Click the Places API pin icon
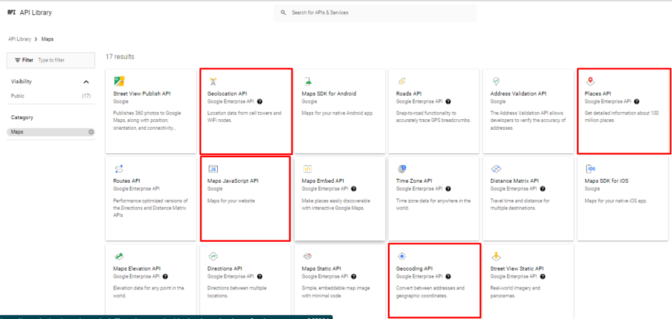The width and height of the screenshot is (672, 319). [x=590, y=81]
